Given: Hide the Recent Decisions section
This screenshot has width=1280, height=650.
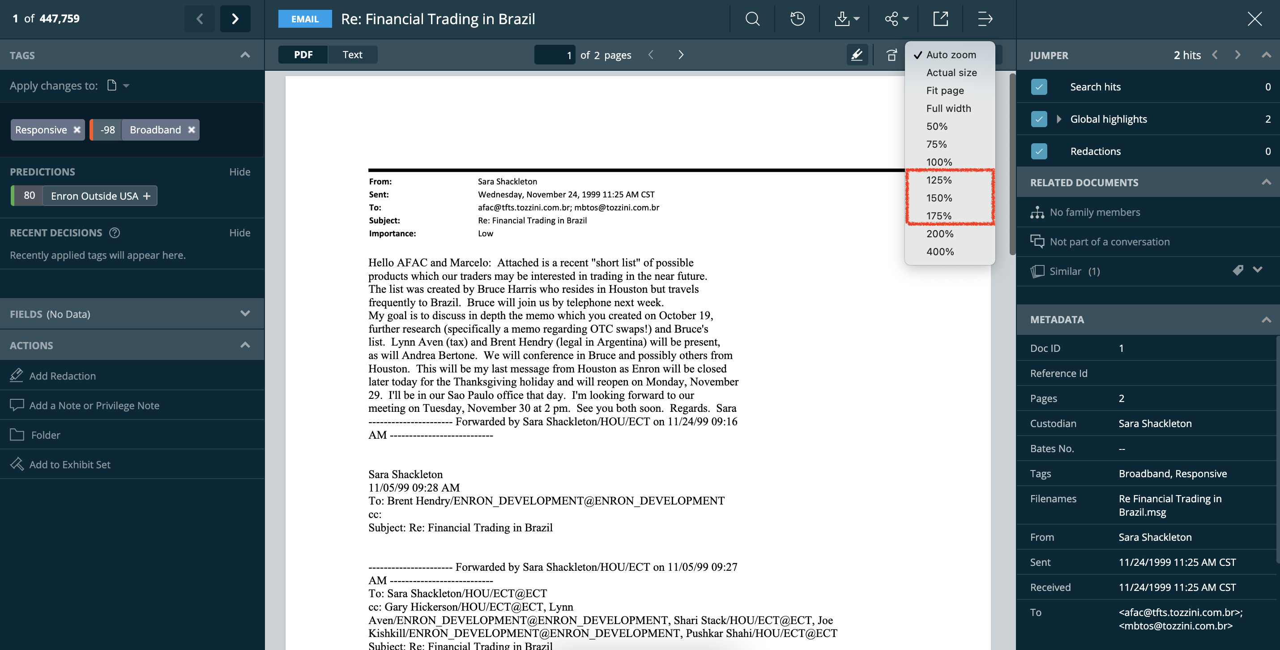Looking at the screenshot, I should tap(239, 233).
